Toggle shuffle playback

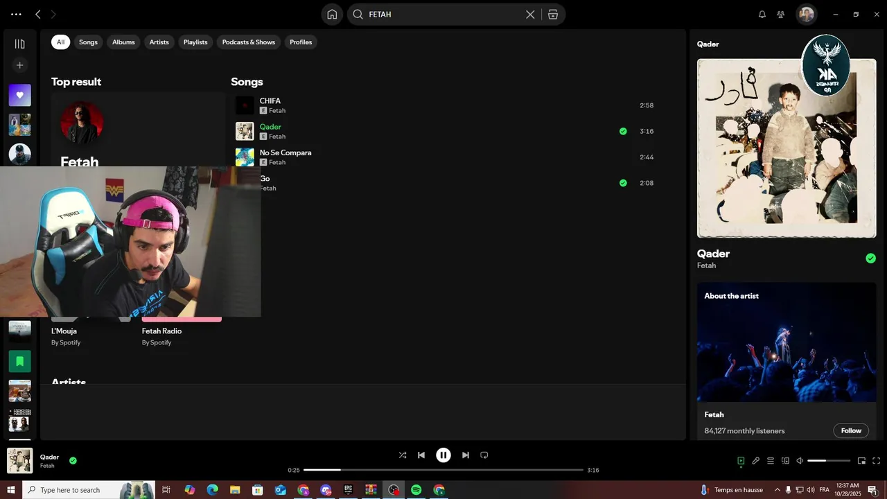point(403,455)
